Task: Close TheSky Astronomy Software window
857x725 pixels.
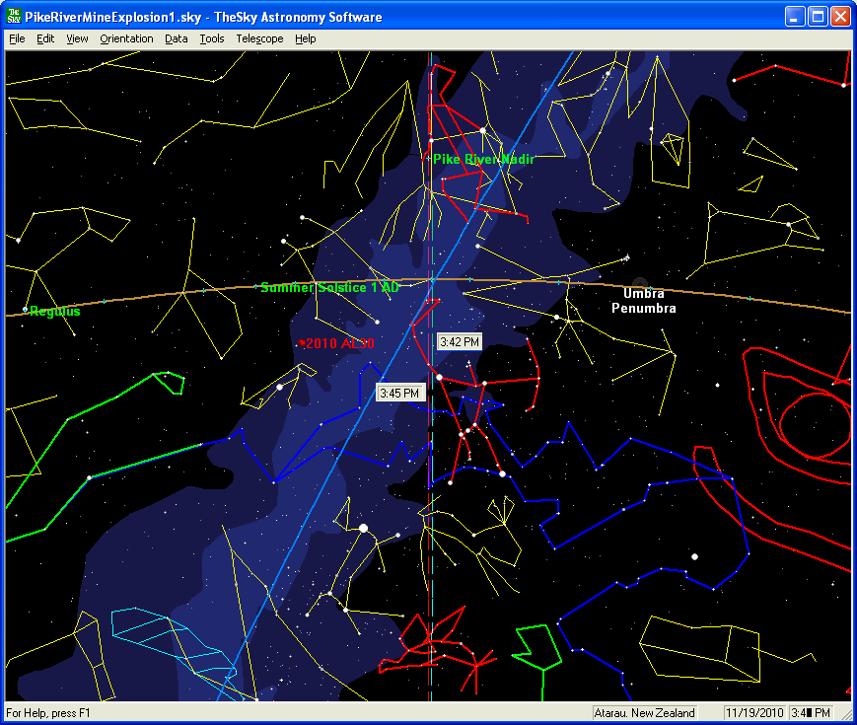Action: [839, 17]
